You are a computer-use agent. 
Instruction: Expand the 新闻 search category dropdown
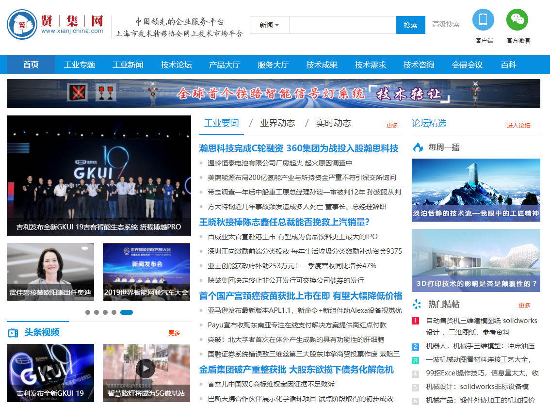coord(269,25)
